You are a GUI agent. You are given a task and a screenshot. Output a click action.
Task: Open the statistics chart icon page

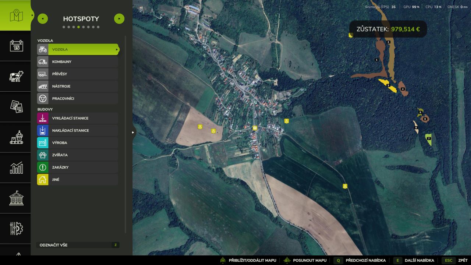[x=16, y=168]
